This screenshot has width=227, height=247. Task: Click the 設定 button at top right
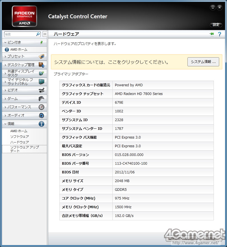click(216, 24)
